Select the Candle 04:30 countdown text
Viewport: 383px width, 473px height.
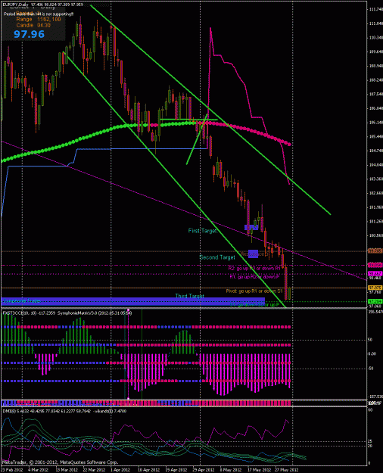point(33,25)
